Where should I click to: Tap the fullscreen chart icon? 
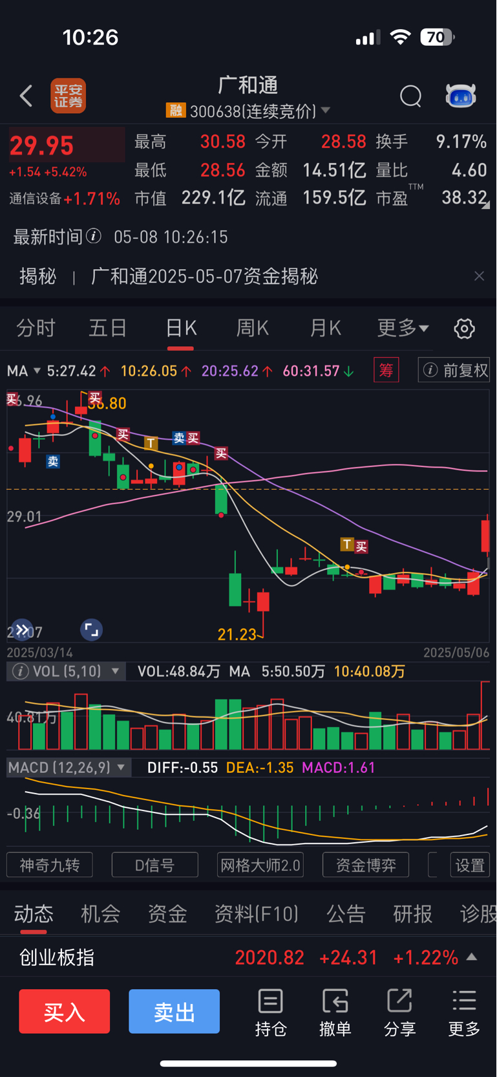pos(92,629)
